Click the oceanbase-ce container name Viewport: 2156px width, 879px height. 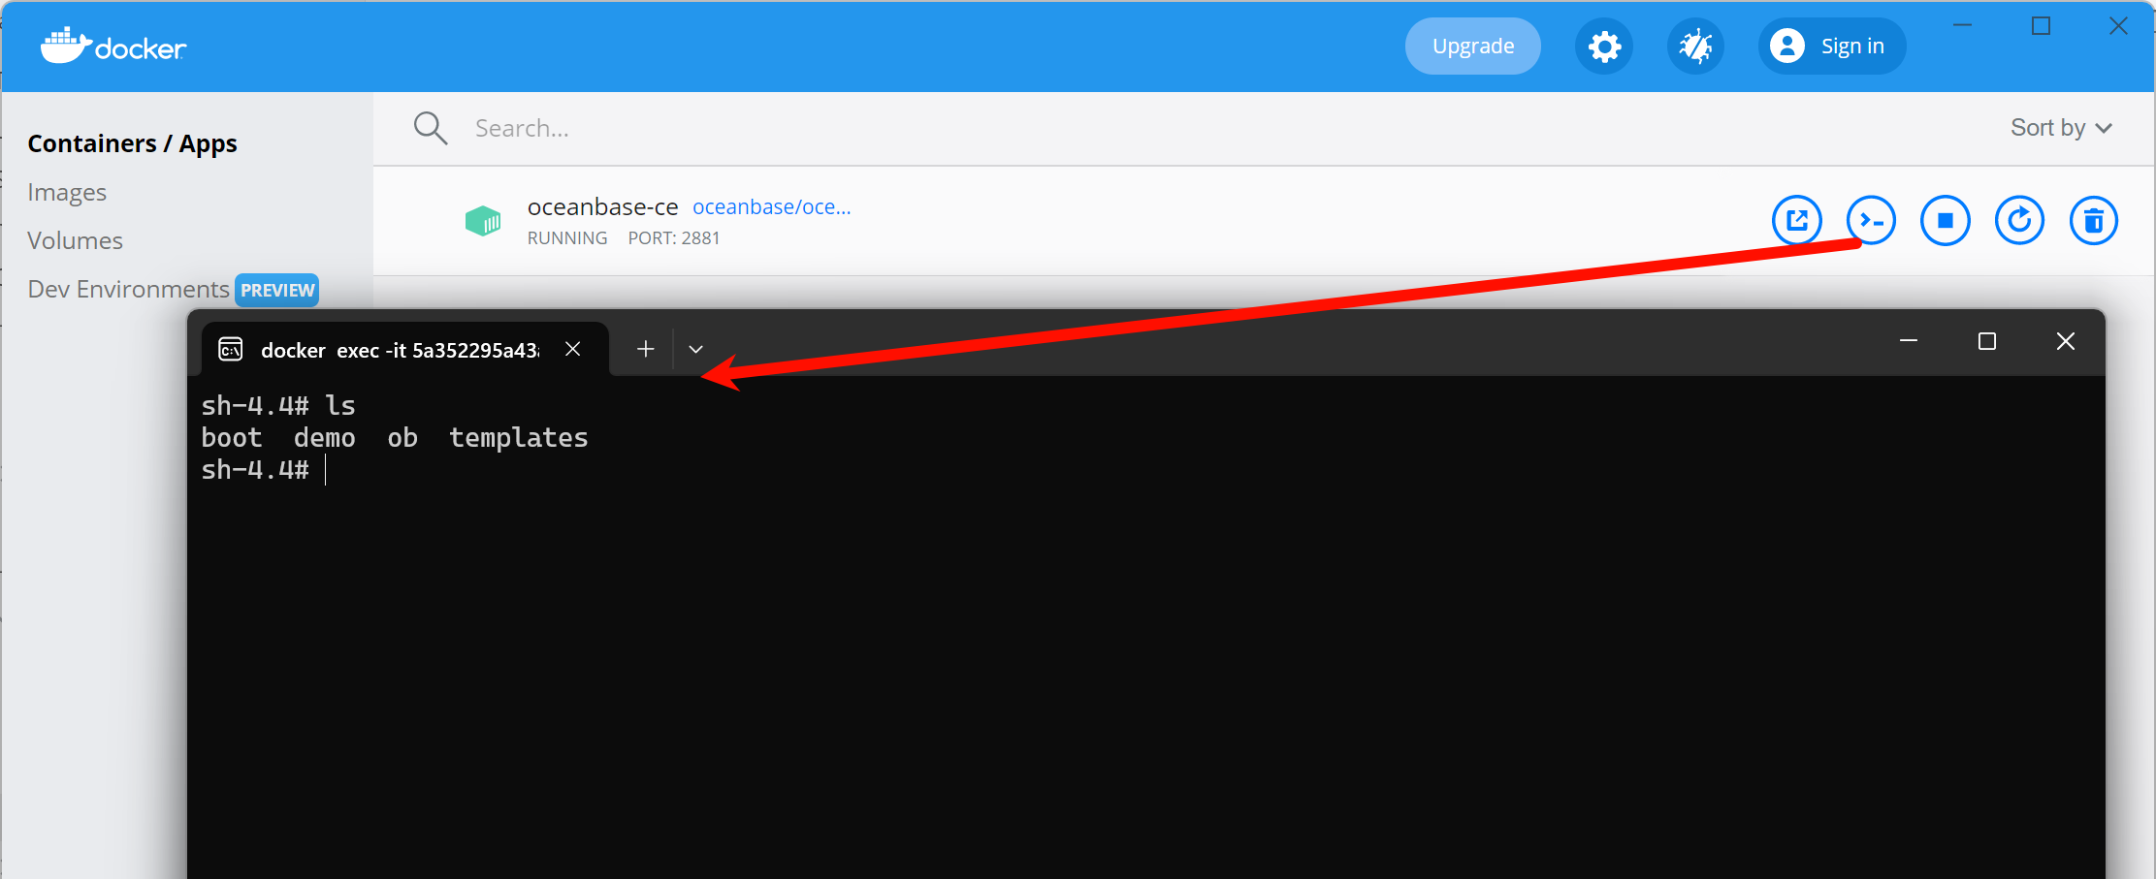(602, 206)
